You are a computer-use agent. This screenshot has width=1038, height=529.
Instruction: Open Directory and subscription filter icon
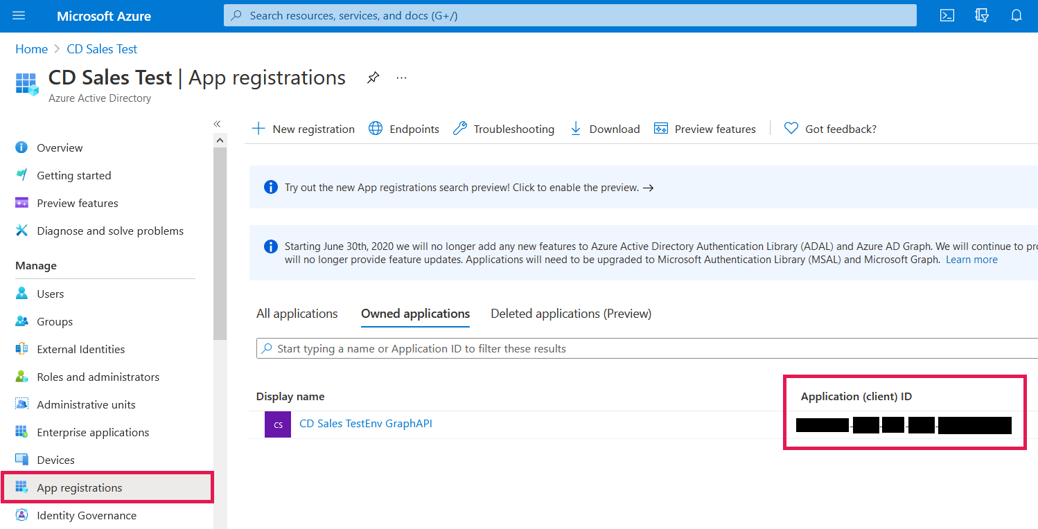coord(982,15)
